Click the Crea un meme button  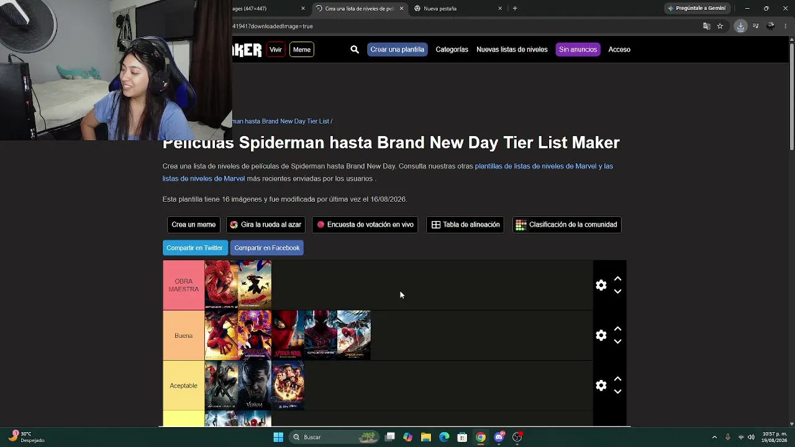point(194,225)
